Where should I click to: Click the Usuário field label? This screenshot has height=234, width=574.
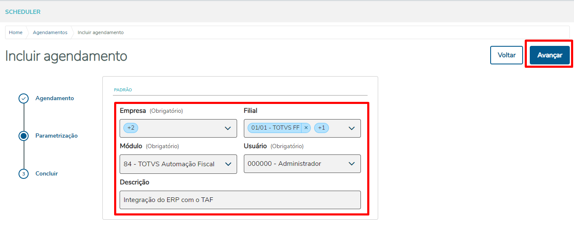coord(255,146)
